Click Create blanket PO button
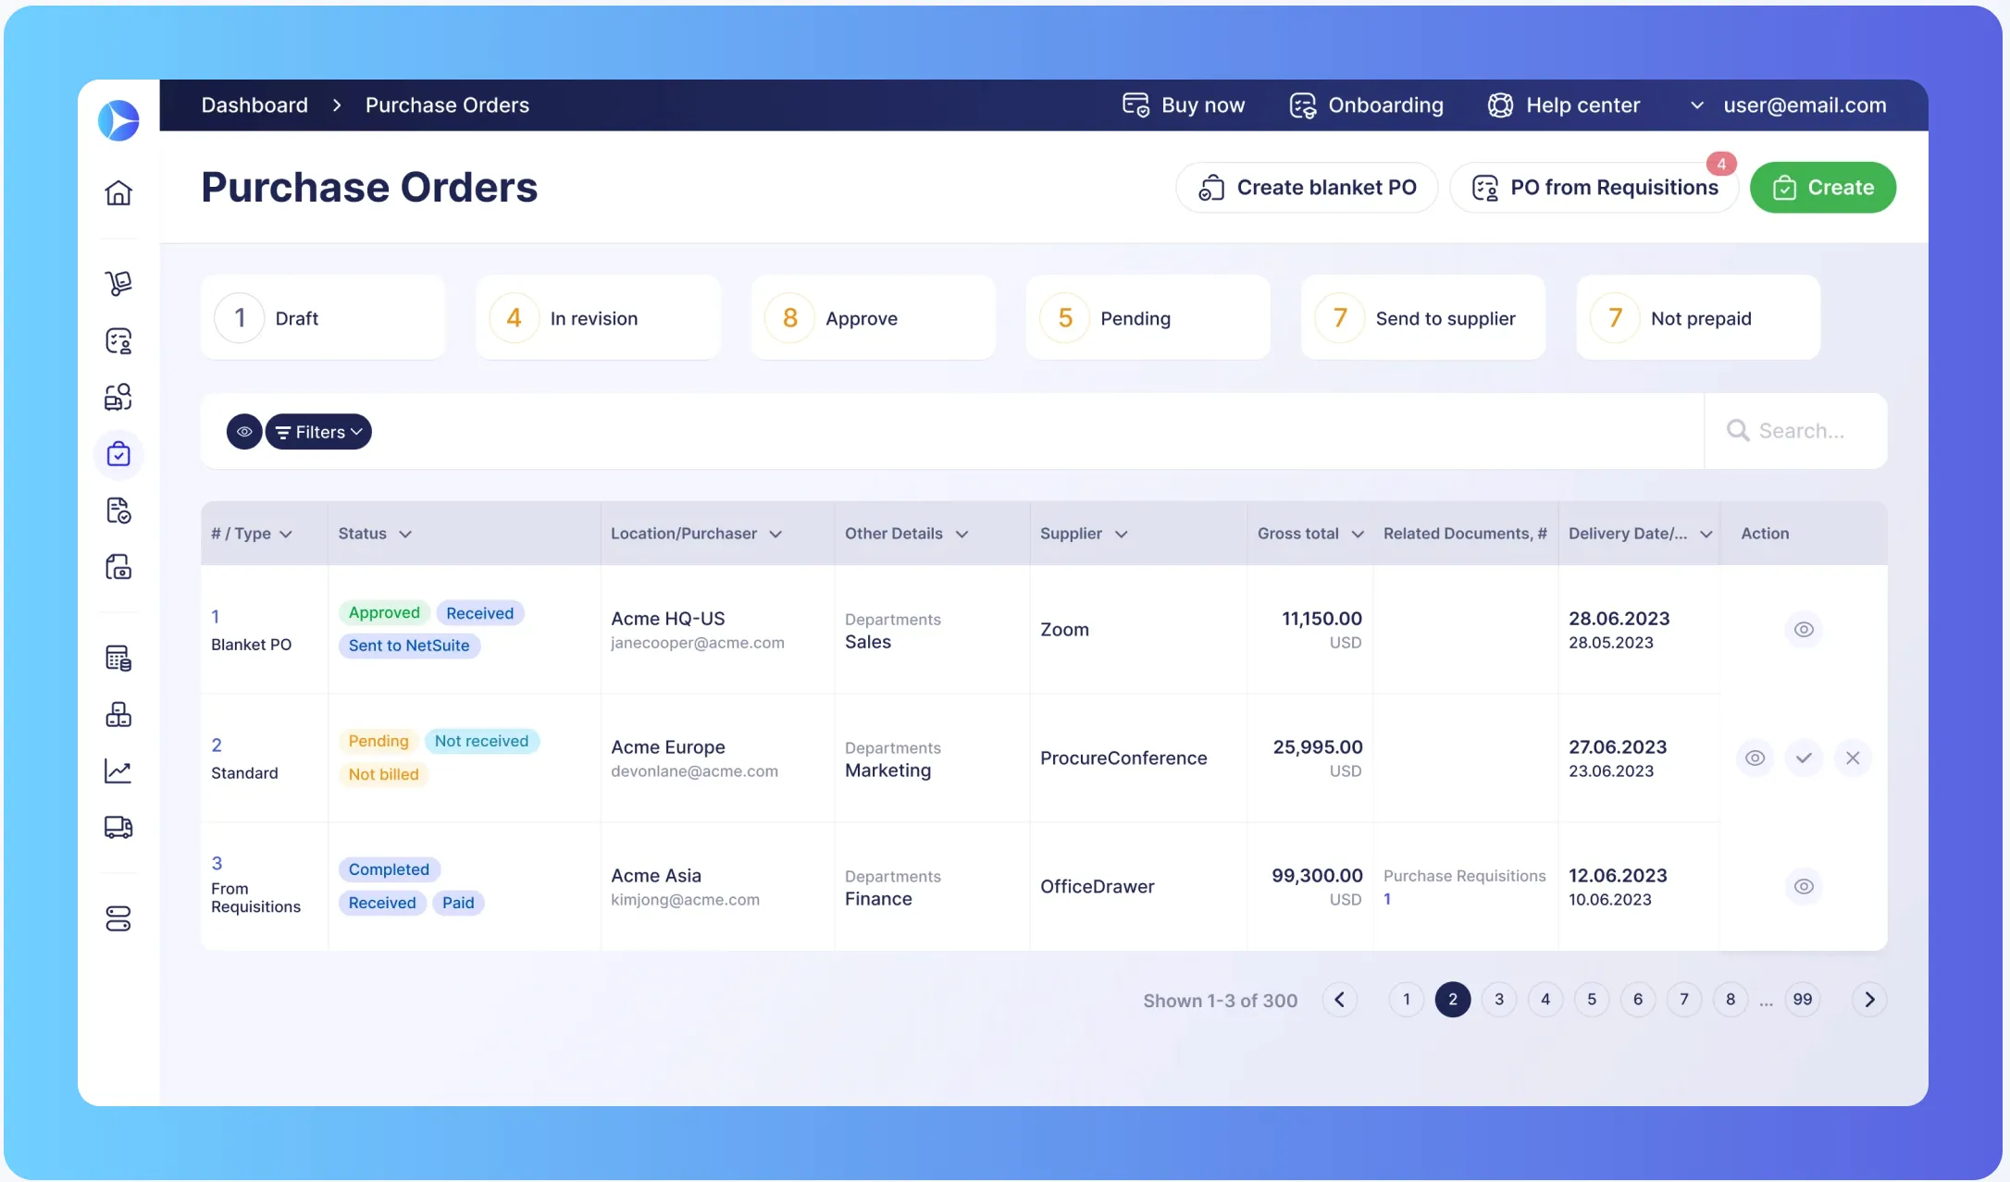Screen dimensions: 2010x1182 [1307, 188]
